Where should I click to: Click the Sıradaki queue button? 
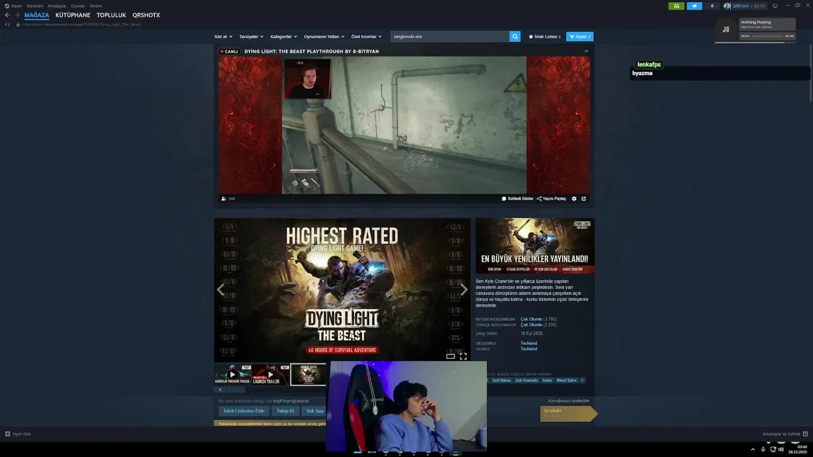pos(568,413)
